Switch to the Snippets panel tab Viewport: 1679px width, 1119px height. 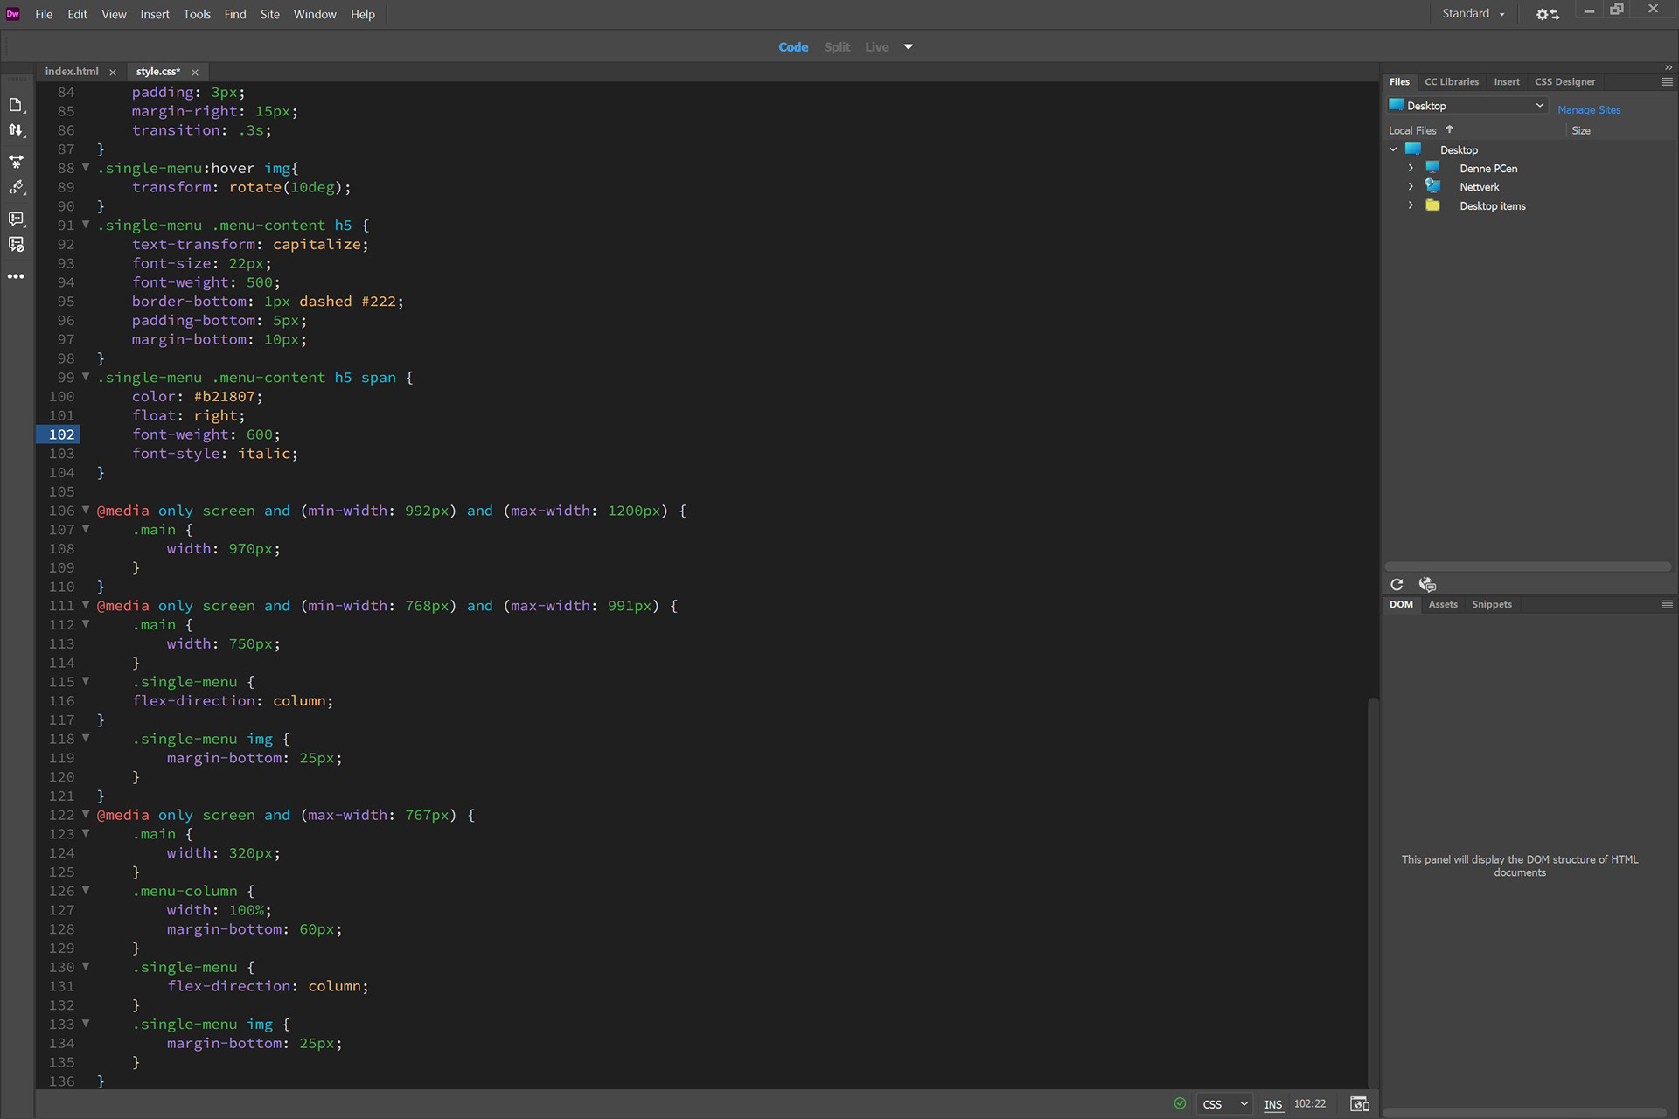1492,604
